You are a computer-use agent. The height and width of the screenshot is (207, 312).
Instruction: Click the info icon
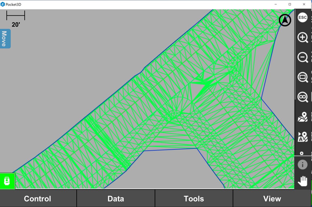click(302, 165)
